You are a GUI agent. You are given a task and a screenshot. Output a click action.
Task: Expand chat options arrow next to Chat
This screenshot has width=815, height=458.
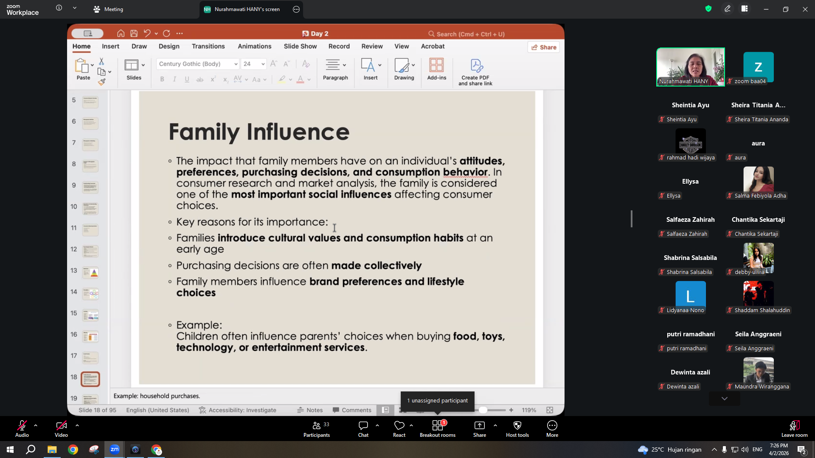click(377, 425)
